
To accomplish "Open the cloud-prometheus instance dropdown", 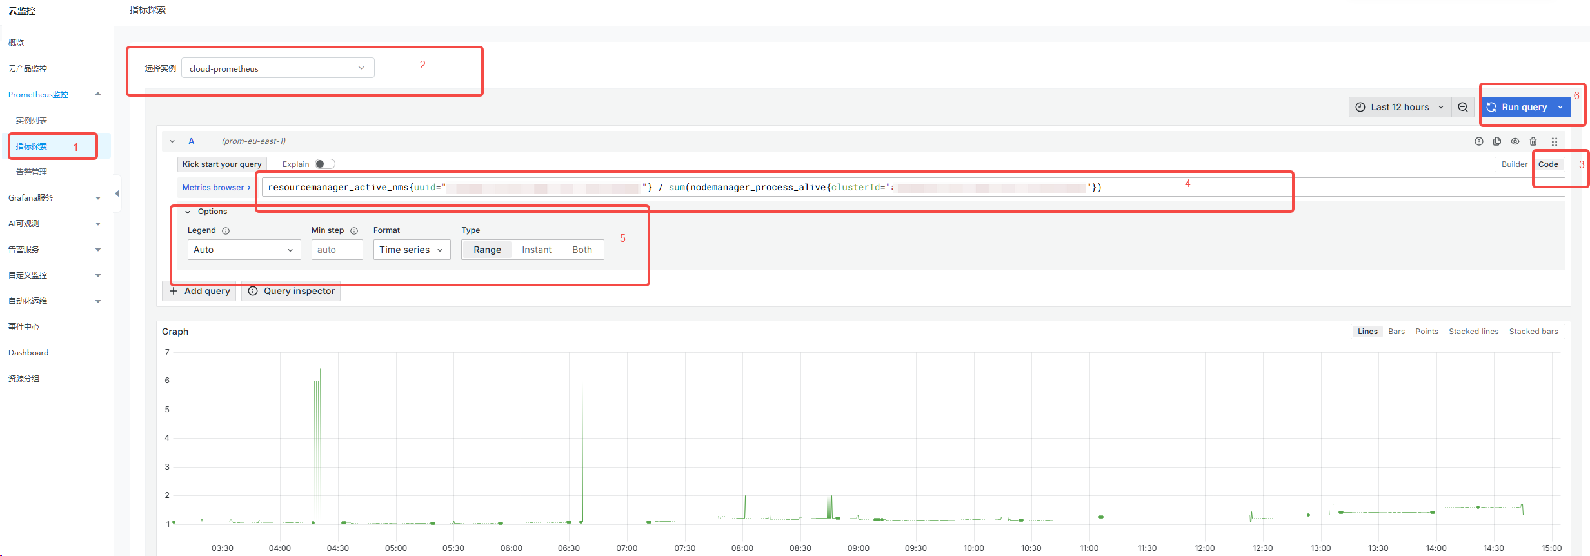I will [x=278, y=68].
